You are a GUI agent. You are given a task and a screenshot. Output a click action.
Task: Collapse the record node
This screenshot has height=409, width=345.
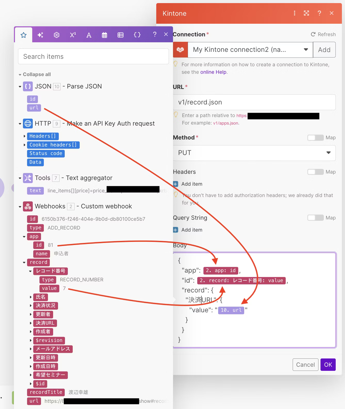24,262
